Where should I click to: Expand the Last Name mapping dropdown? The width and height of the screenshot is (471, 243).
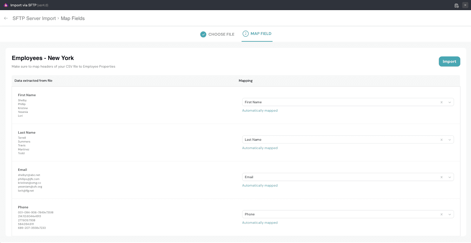click(450, 140)
